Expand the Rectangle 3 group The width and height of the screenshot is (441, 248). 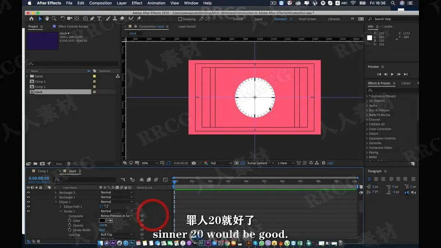point(56,193)
